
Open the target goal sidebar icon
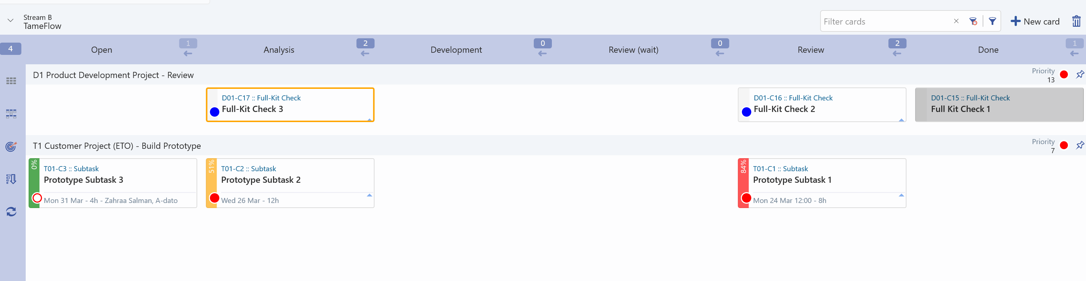click(x=11, y=146)
